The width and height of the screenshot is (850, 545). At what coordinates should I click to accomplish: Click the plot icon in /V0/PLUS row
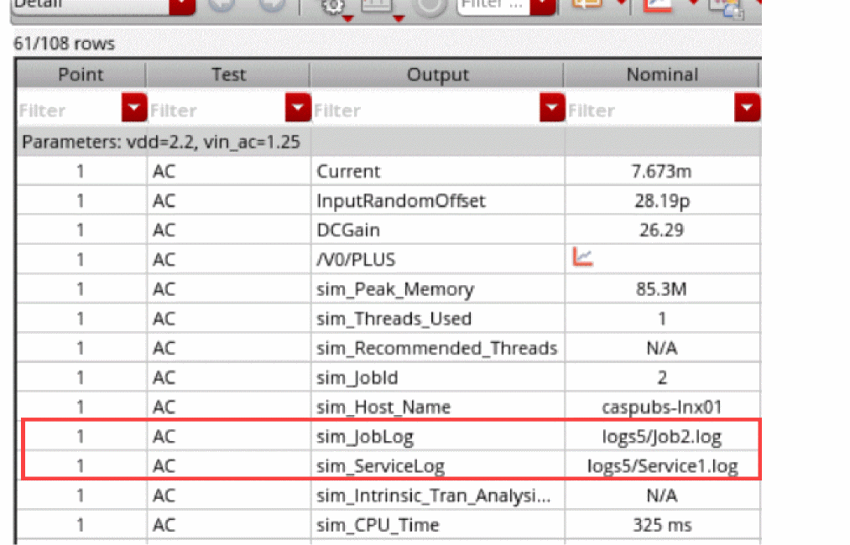582,258
